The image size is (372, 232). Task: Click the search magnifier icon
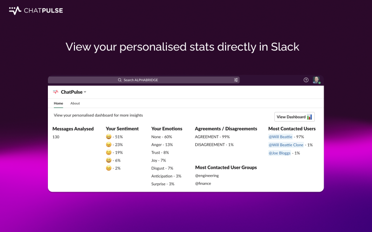point(120,80)
